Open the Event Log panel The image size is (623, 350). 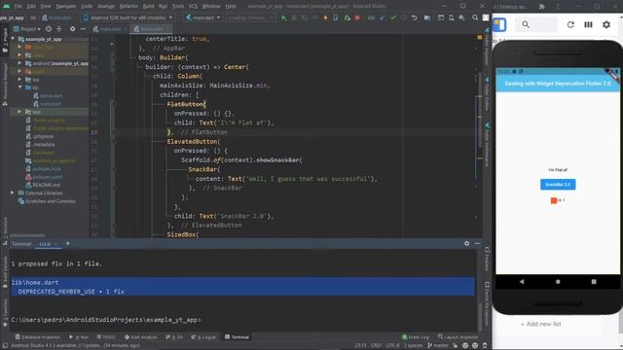416,337
